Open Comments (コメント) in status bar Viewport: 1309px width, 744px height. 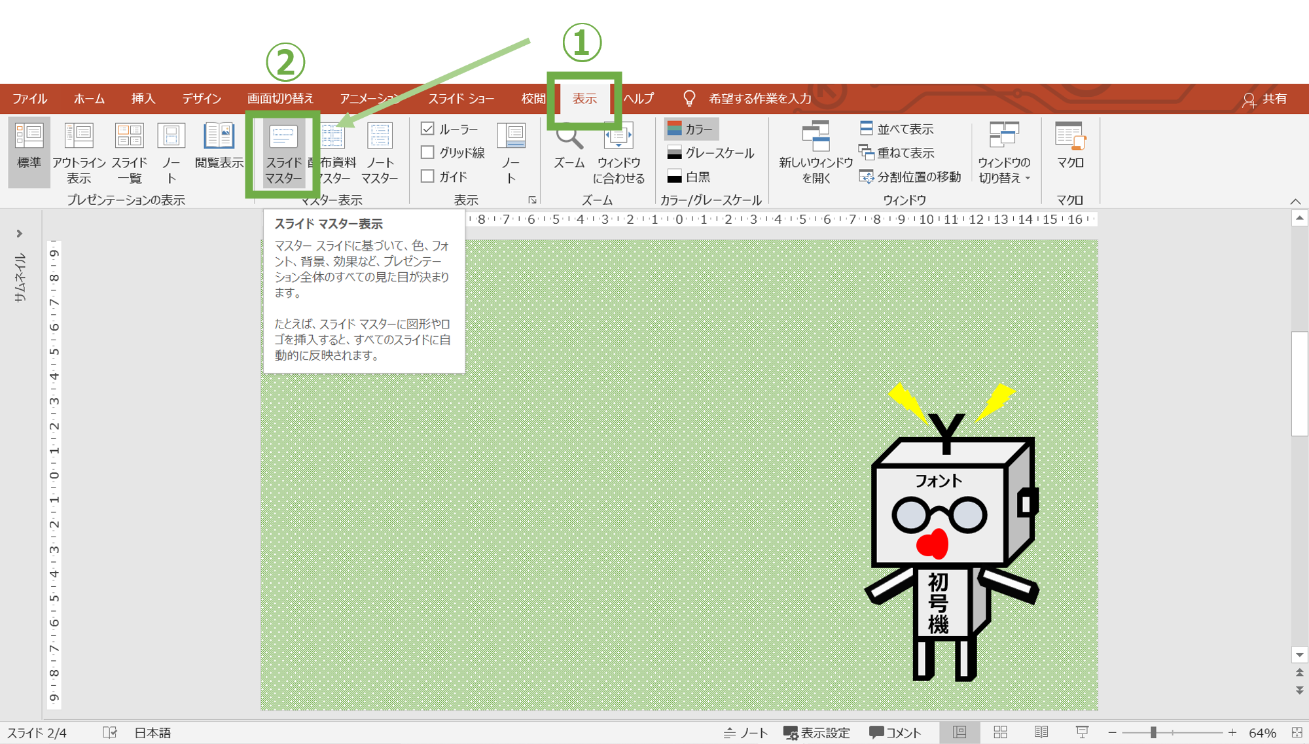(895, 733)
